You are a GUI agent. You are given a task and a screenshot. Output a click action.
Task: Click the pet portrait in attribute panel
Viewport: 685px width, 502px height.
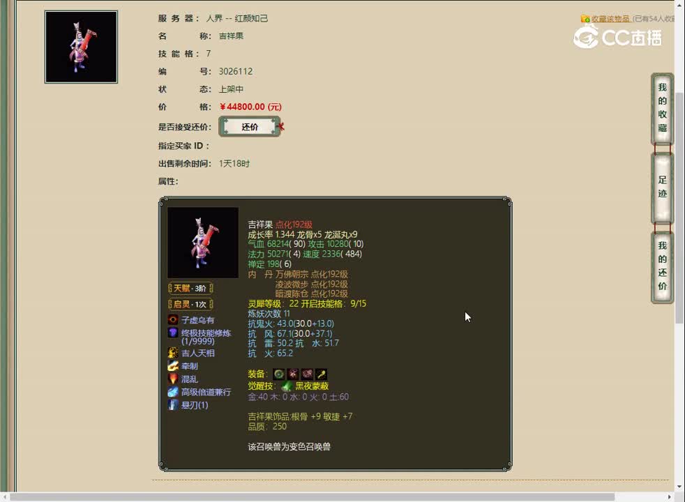203,242
